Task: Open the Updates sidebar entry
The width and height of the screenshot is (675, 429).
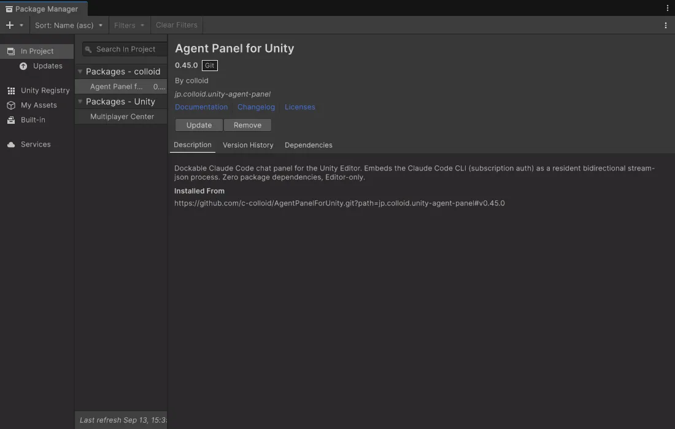Action: 41,66
